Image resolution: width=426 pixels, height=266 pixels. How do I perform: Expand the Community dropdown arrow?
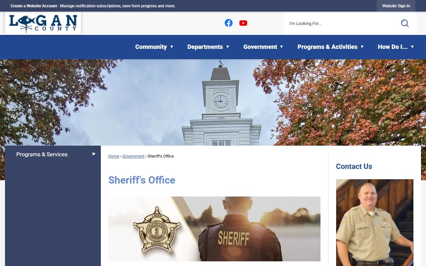click(x=172, y=47)
